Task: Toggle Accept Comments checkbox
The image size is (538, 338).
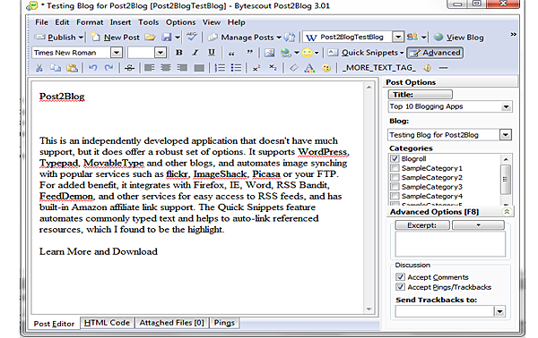Action: coord(400,277)
